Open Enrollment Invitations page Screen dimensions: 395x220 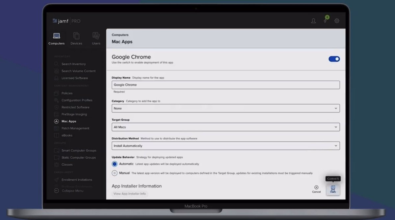tap(77, 180)
